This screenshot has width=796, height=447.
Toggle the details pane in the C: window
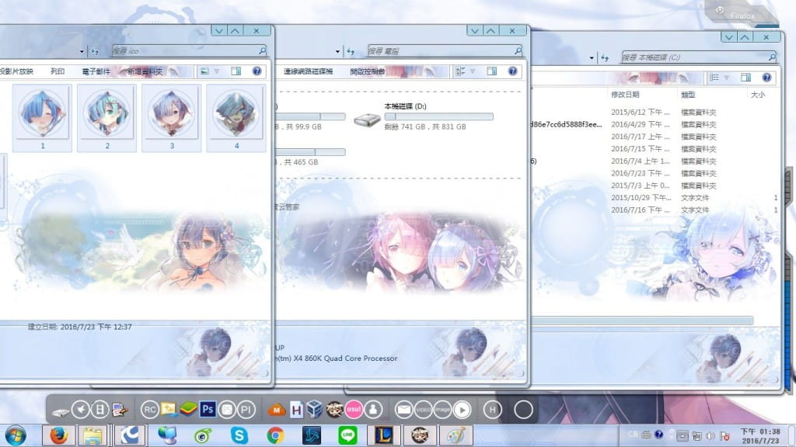[745, 77]
